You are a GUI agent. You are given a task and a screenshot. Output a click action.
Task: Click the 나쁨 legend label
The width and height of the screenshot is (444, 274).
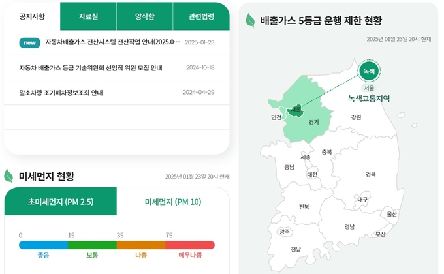point(141,255)
